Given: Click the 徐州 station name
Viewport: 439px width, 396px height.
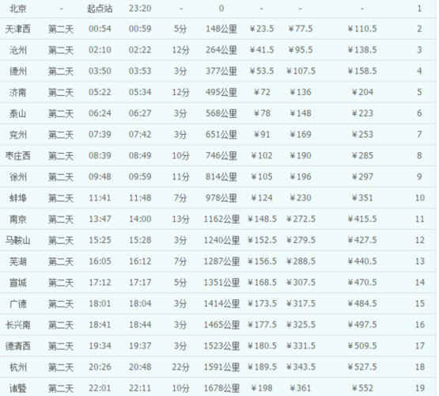Looking at the screenshot, I should [18, 177].
